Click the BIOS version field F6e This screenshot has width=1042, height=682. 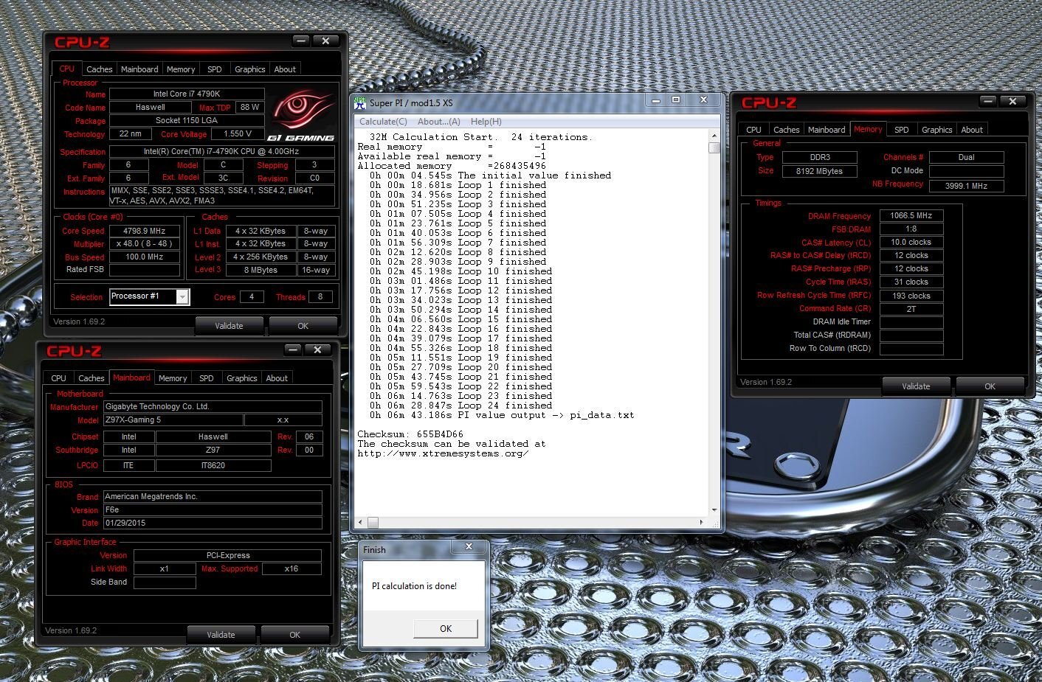tap(213, 510)
